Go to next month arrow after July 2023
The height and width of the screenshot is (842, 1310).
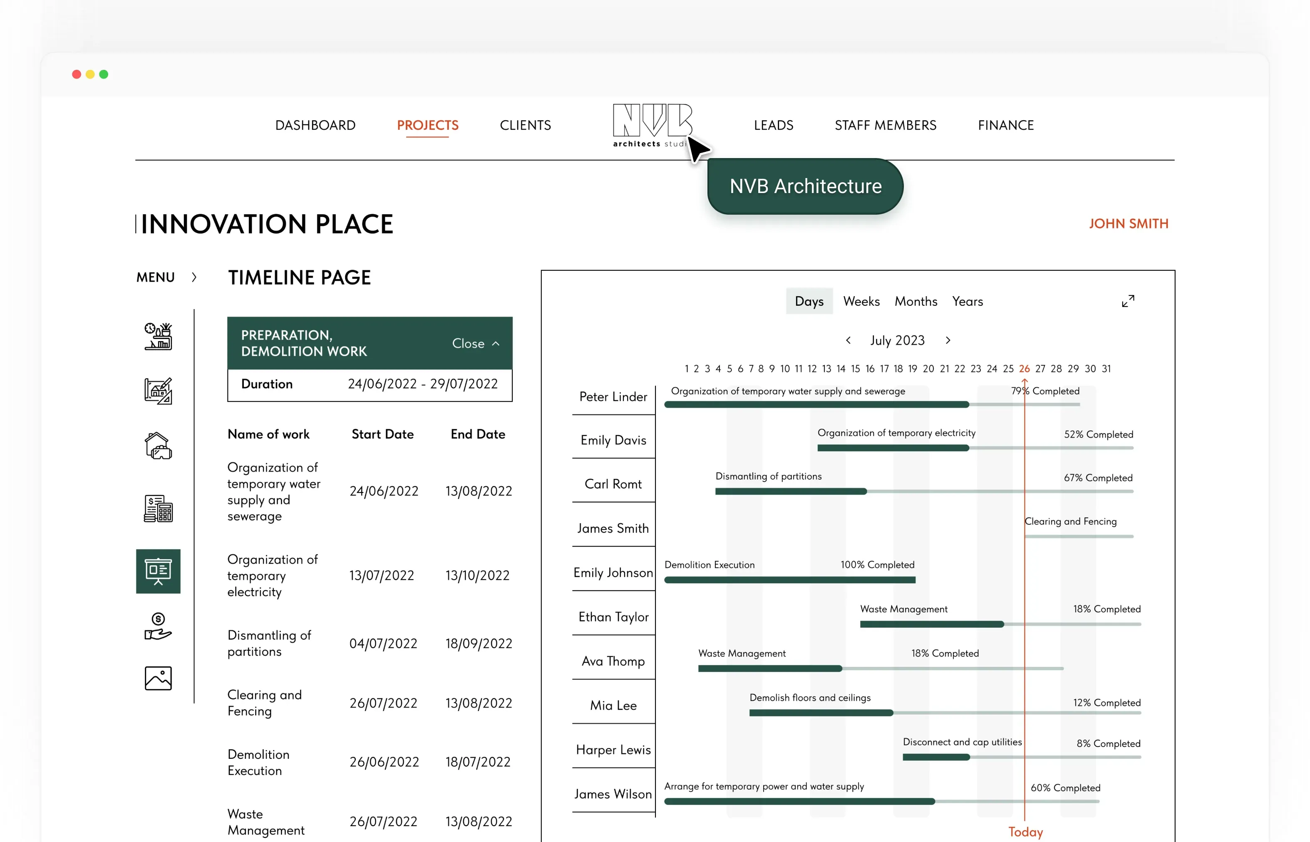pos(948,340)
